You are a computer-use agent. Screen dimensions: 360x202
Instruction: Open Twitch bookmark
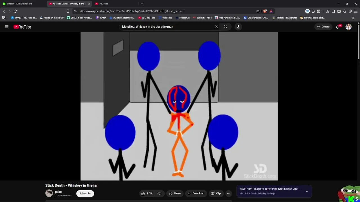(101, 18)
